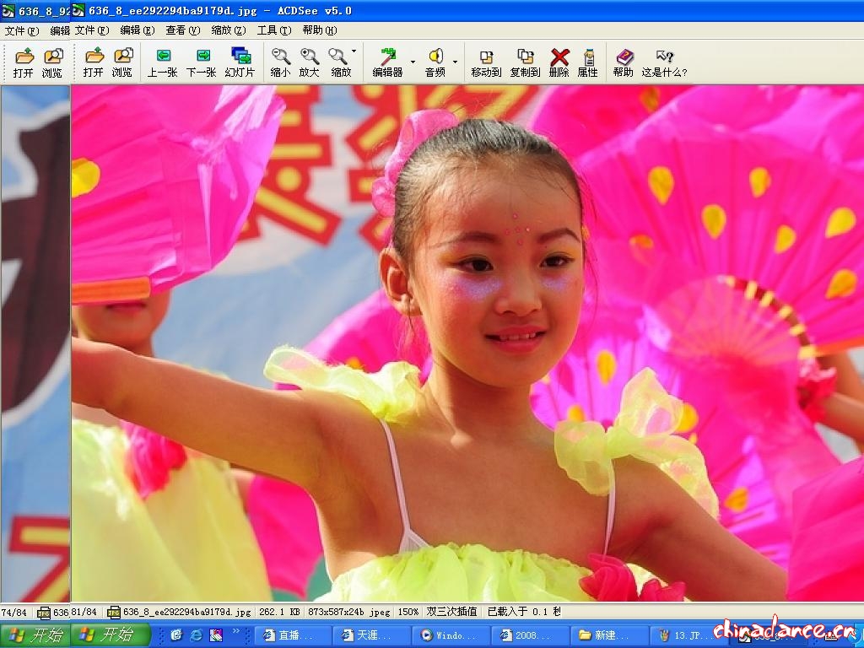Open image properties (属性) from toolbar
864x648 pixels.
pyautogui.click(x=587, y=62)
